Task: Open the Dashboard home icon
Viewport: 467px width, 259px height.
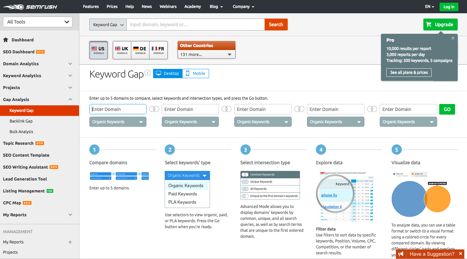Action: (x=6, y=40)
